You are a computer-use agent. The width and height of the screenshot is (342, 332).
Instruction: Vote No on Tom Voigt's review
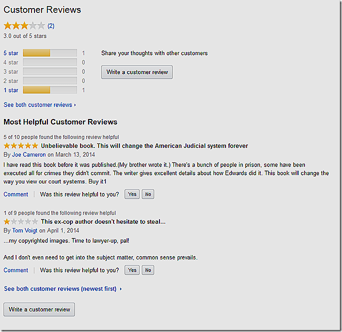pos(147,270)
